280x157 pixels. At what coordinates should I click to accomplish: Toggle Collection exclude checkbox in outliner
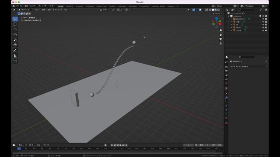[x=260, y=16]
